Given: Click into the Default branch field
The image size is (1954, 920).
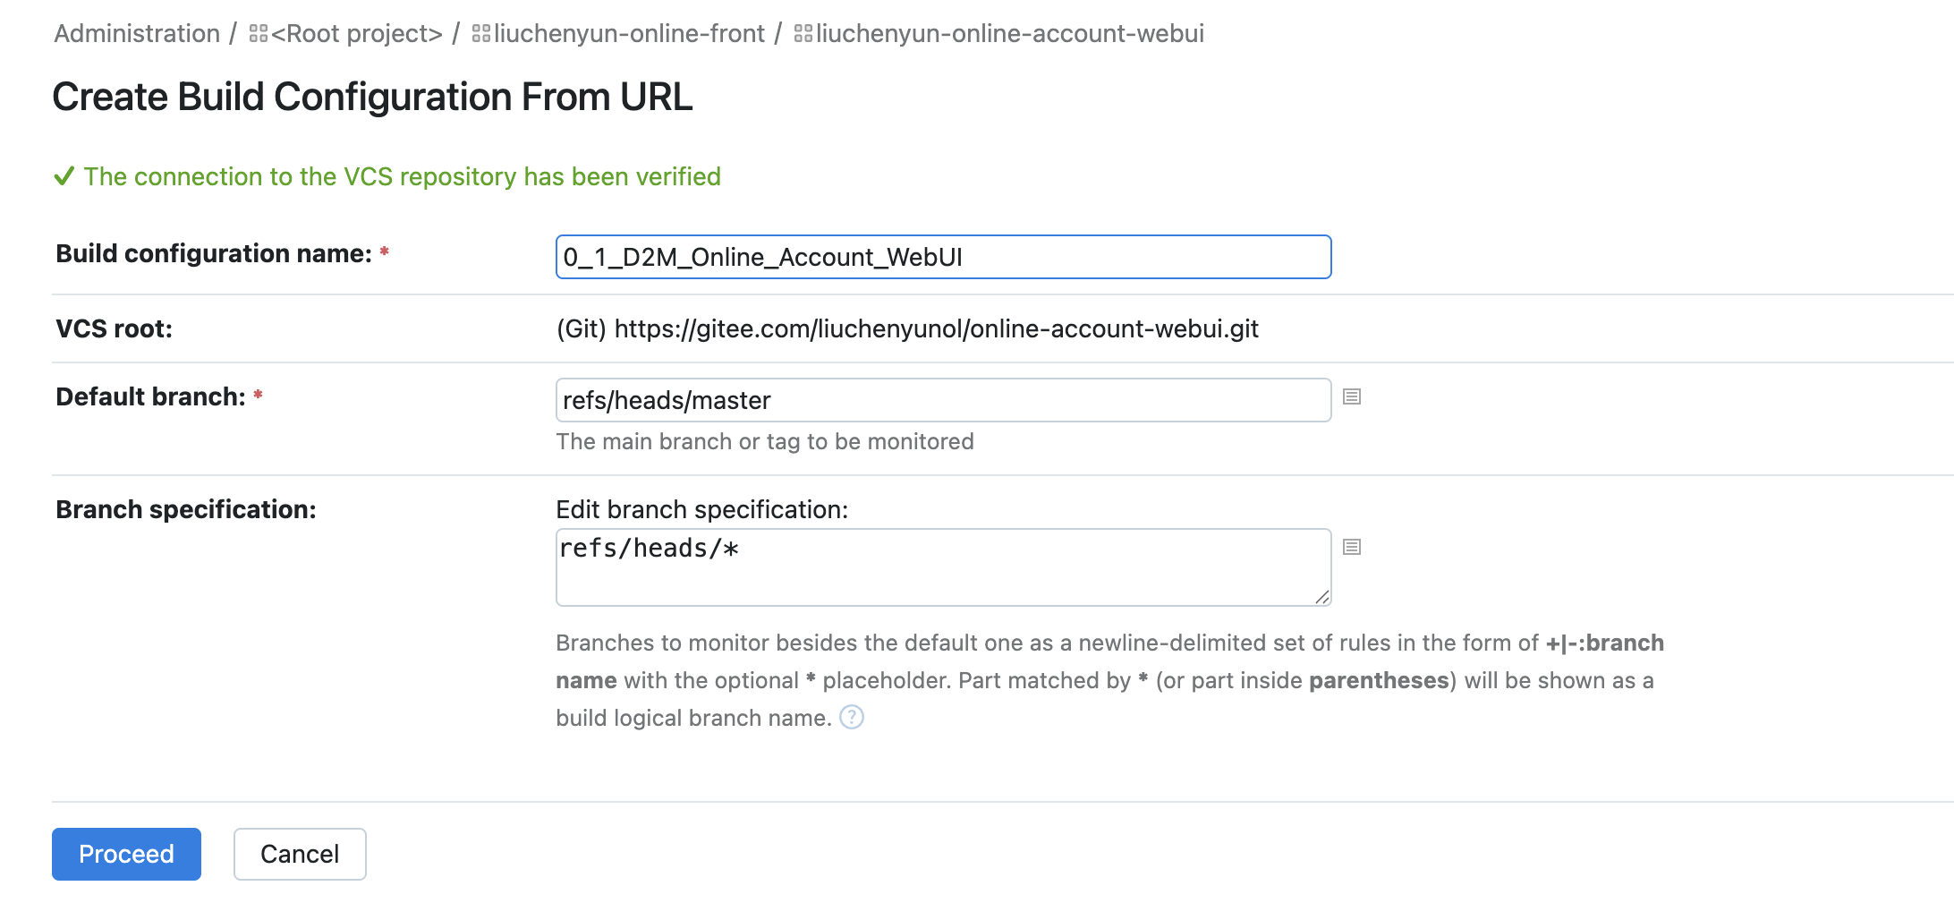Looking at the screenshot, I should point(943,400).
